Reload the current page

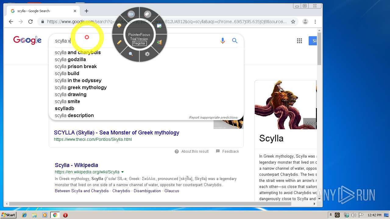[30, 22]
